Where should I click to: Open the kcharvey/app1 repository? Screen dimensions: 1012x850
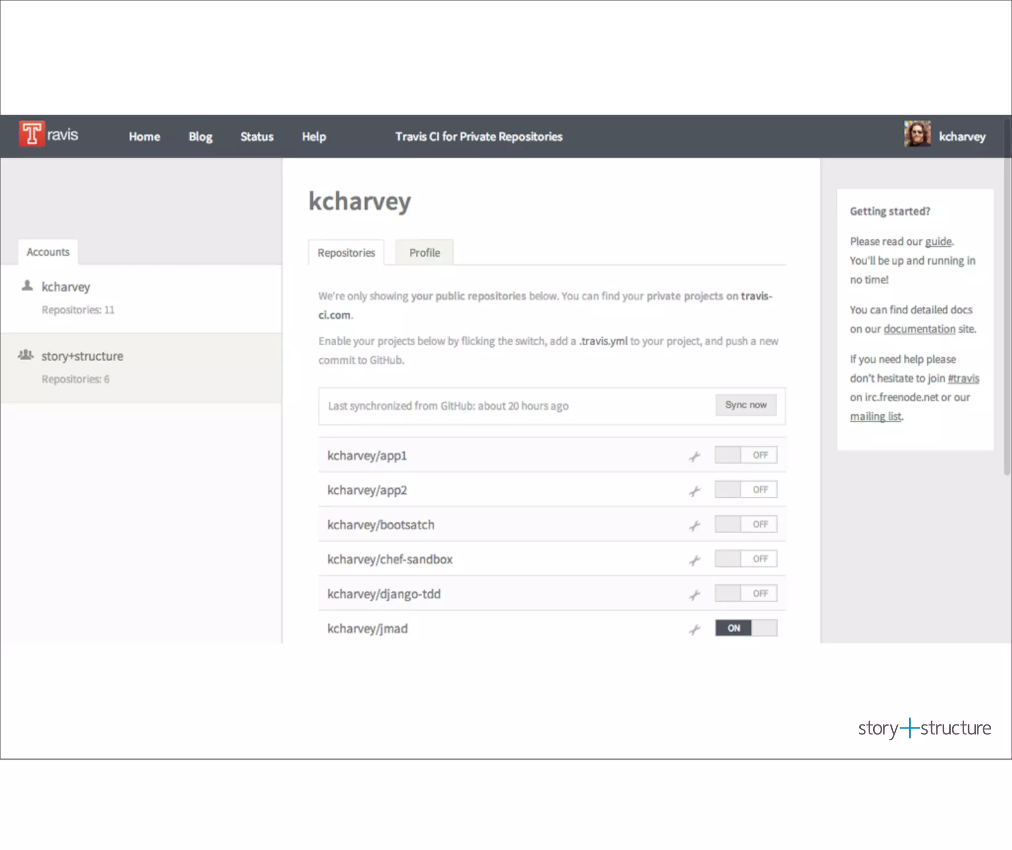pos(367,455)
